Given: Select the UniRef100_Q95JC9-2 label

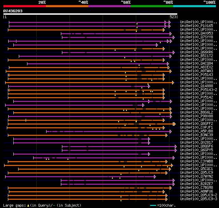Looking at the screenshot, I should [x=198, y=195].
